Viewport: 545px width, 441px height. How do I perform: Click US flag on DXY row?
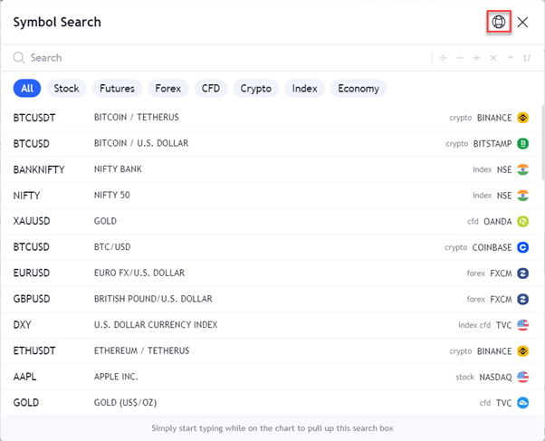(x=522, y=325)
